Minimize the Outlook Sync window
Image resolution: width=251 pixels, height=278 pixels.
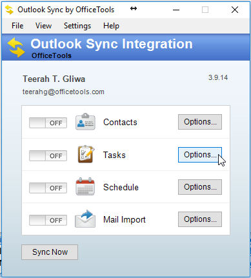pos(176,10)
